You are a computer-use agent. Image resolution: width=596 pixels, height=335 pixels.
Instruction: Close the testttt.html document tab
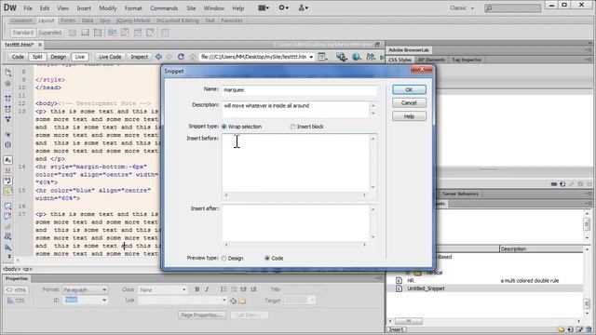(40, 45)
